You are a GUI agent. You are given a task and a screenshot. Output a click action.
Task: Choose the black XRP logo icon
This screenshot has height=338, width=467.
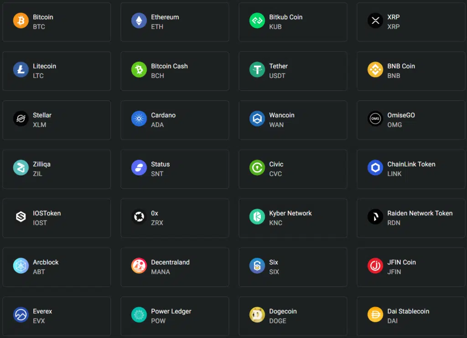[x=375, y=21]
